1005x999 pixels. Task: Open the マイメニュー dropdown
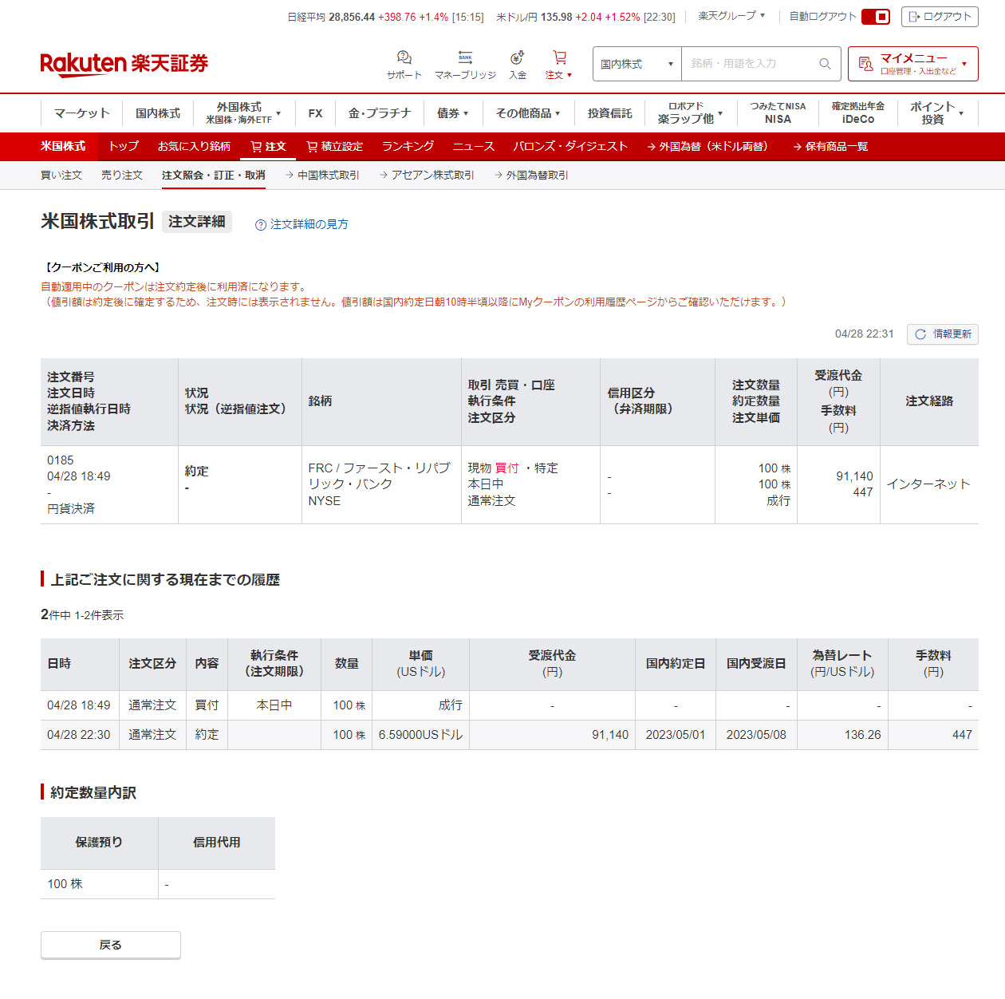click(912, 64)
